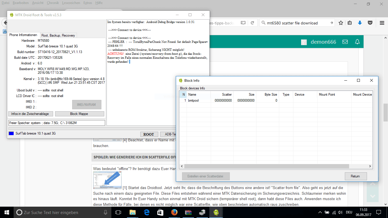
Task: Open the Datei menu in Firefox
Action: (6, 3)
